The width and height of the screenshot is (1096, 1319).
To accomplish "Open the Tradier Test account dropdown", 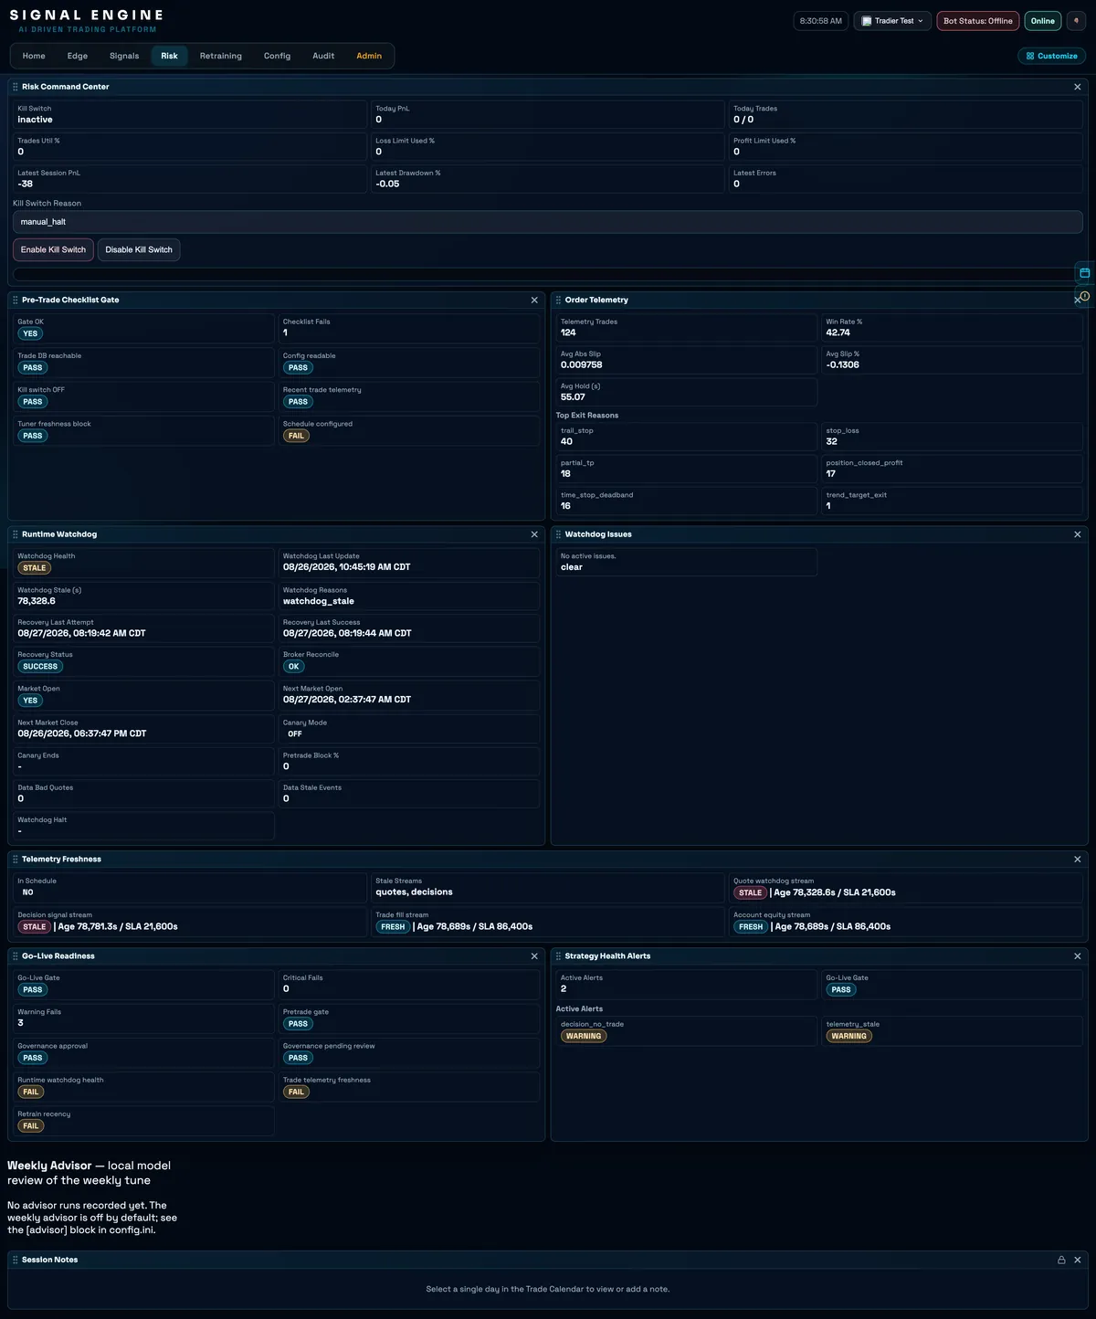I will [893, 21].
